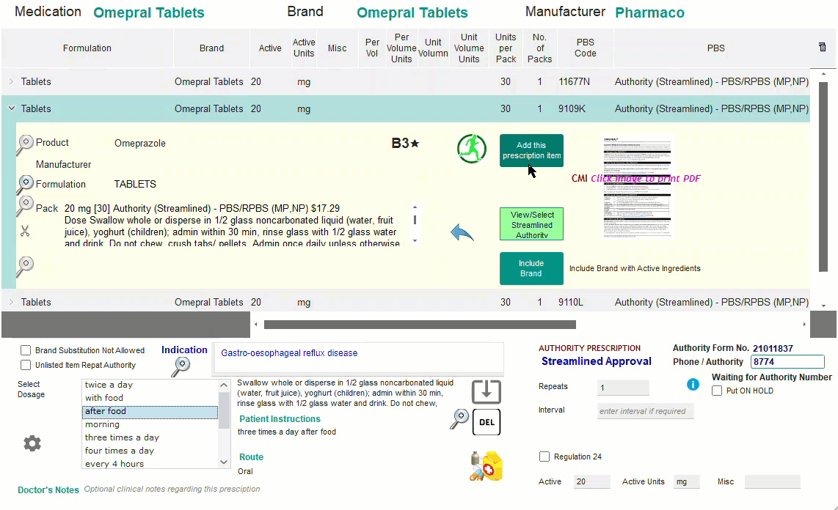Click the Include Brand button
838x510 pixels.
click(x=531, y=268)
